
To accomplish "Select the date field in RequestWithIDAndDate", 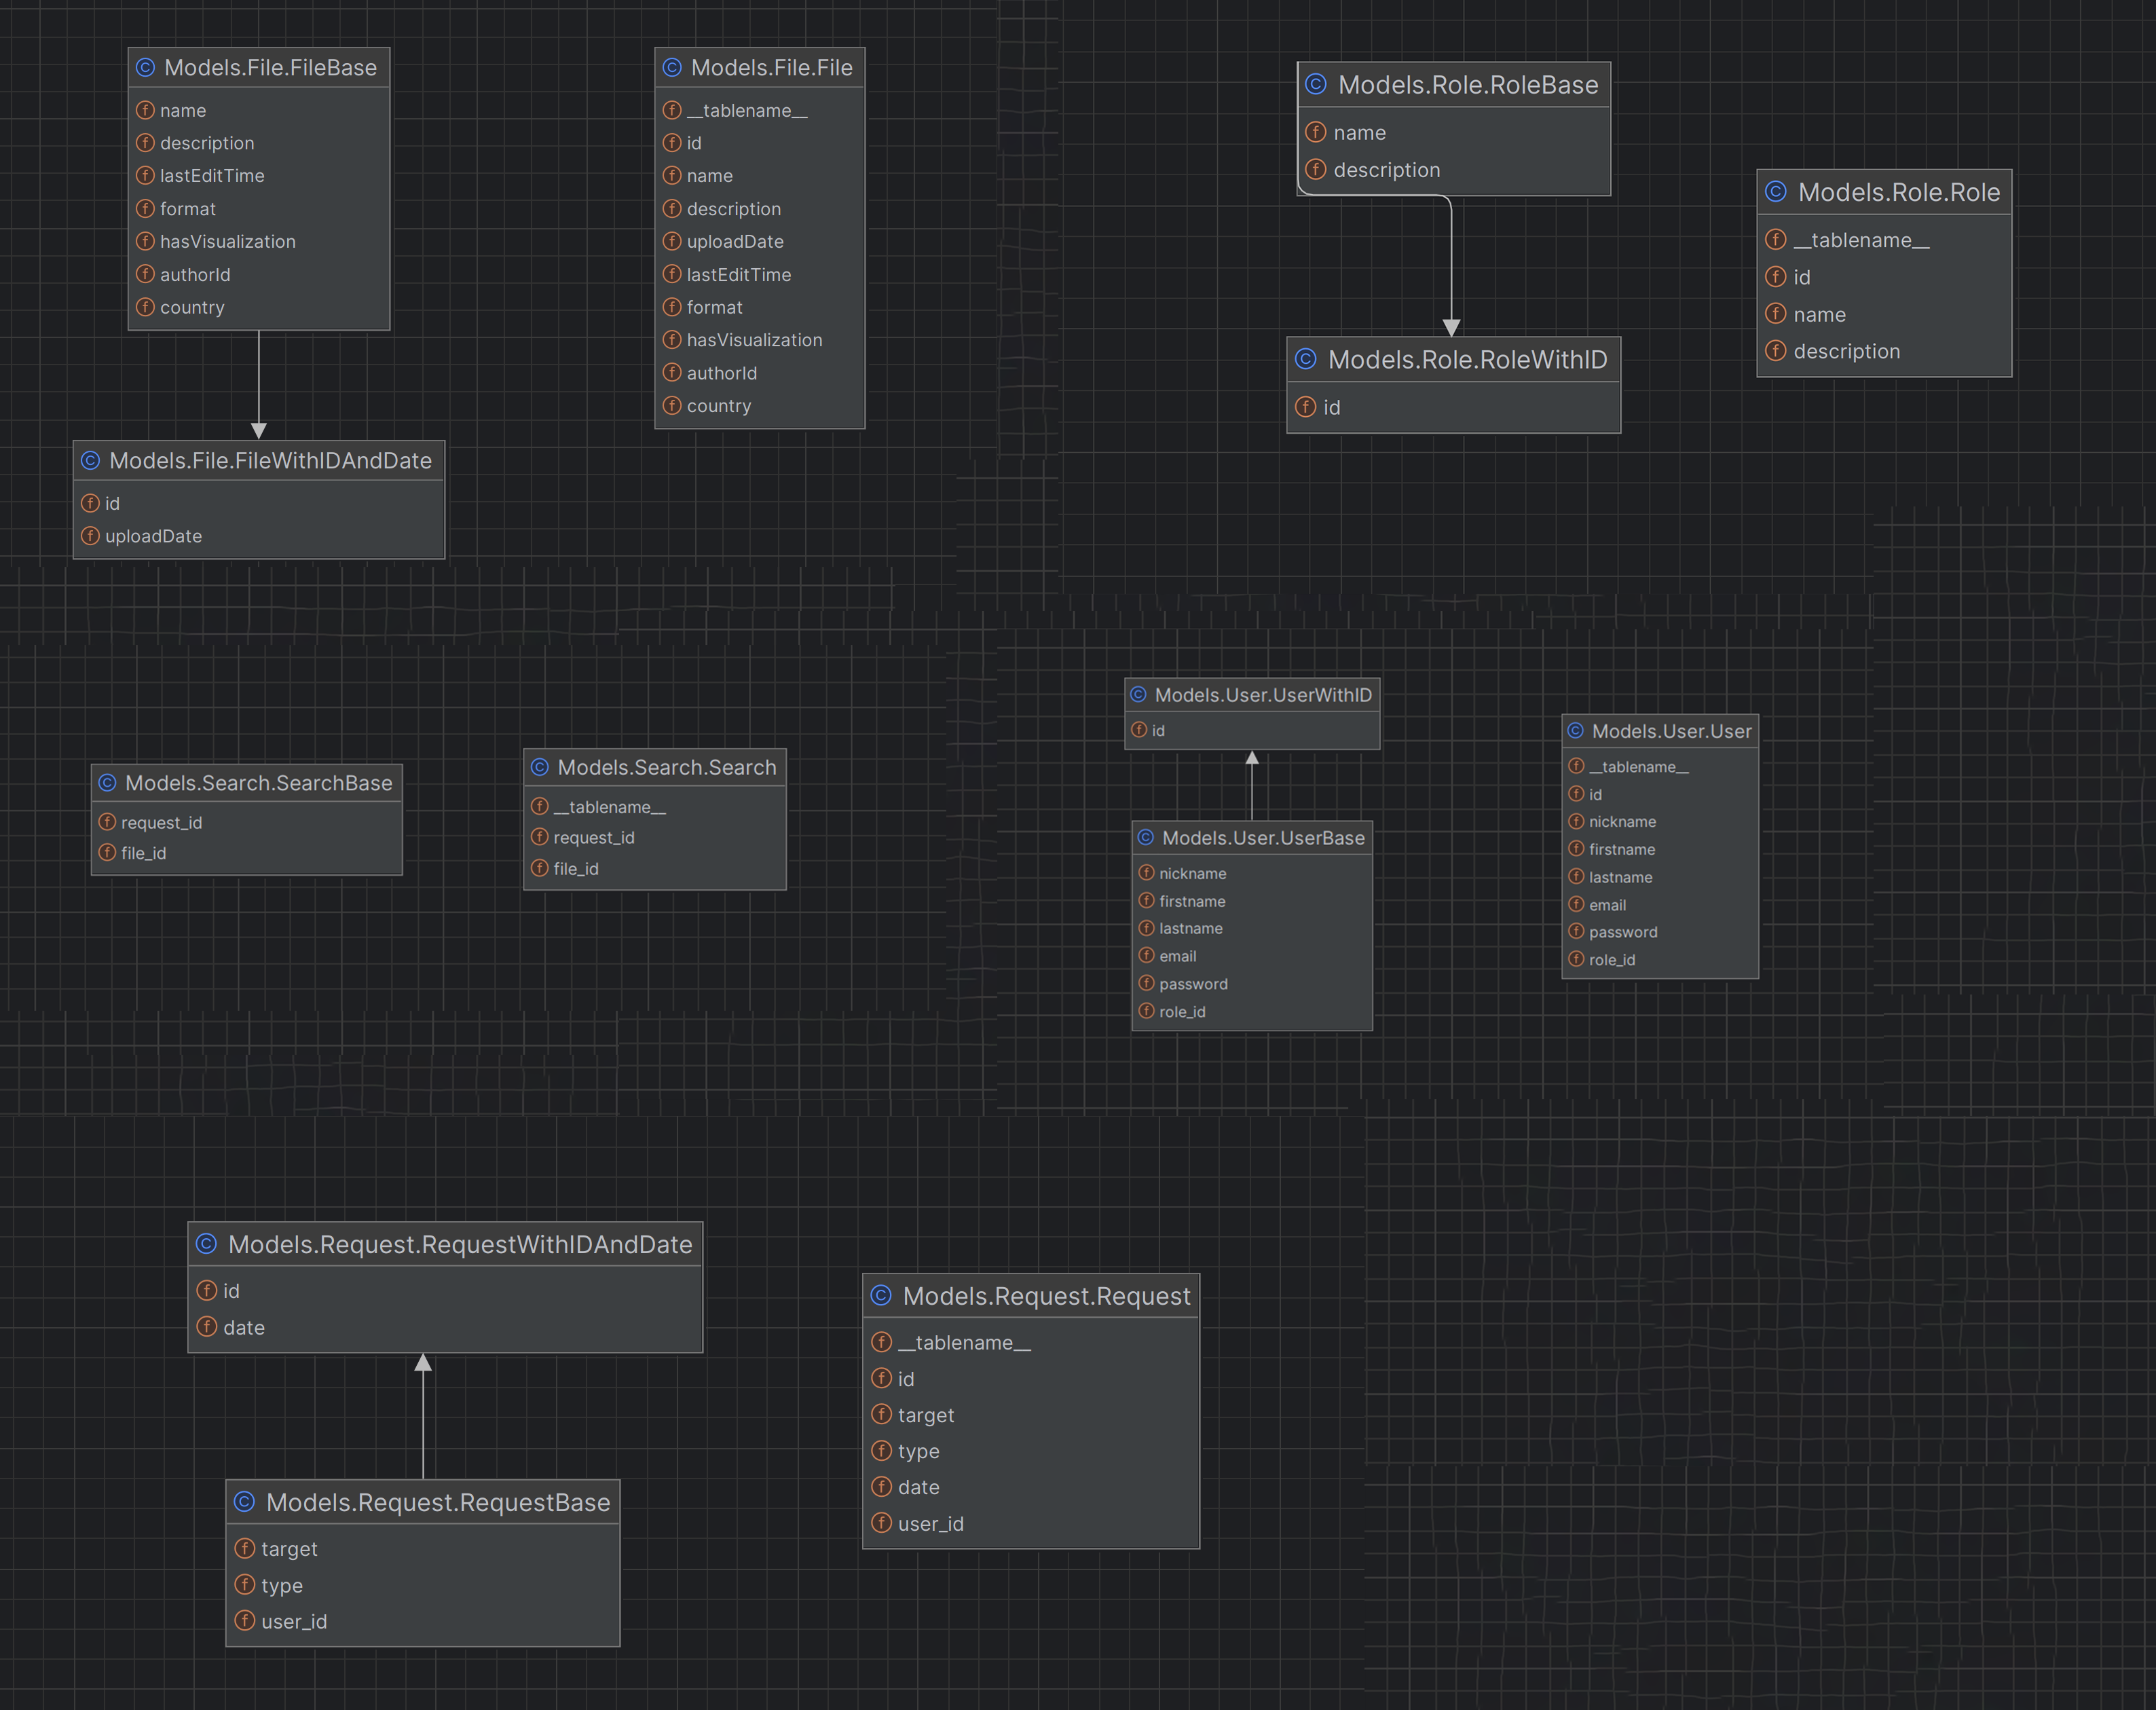I will (244, 1328).
